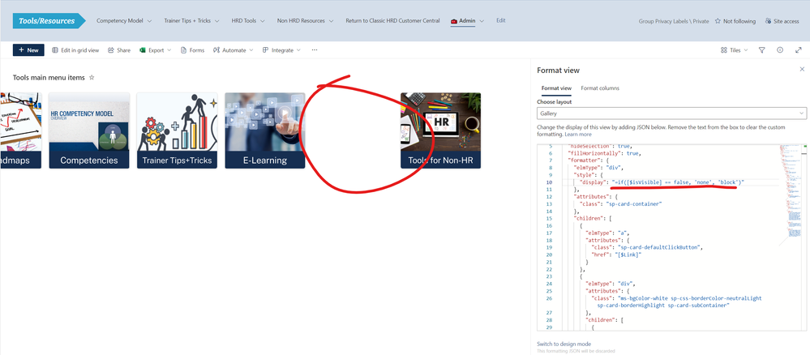Open the filter pane icon
The width and height of the screenshot is (810, 355).
click(x=762, y=50)
